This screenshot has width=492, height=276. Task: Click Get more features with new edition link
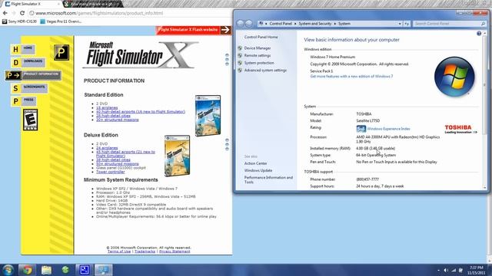coord(351,77)
